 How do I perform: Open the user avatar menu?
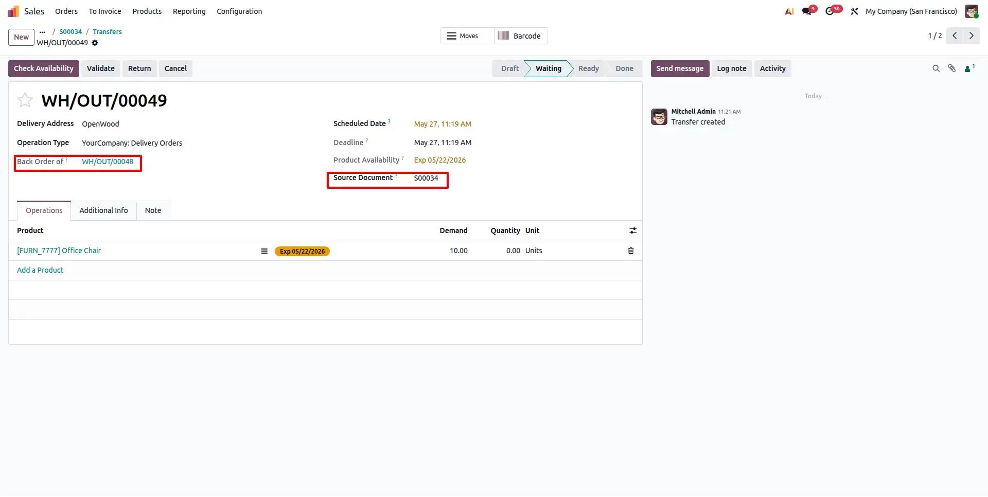(972, 11)
